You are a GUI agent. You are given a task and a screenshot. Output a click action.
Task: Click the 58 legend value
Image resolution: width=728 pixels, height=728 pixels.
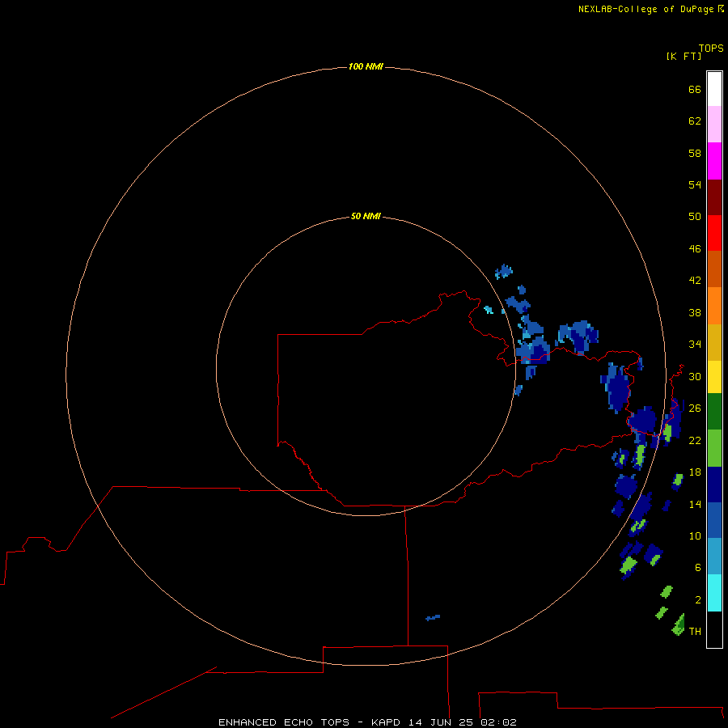pos(695,153)
